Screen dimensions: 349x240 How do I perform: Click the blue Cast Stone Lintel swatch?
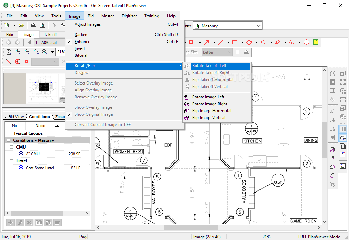pyautogui.click(x=21, y=167)
